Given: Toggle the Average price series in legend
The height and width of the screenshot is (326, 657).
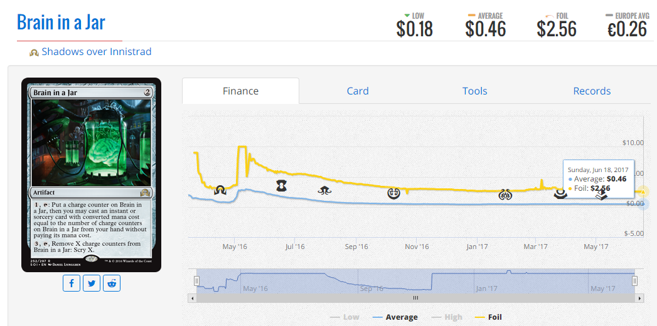Looking at the screenshot, I should point(395,317).
